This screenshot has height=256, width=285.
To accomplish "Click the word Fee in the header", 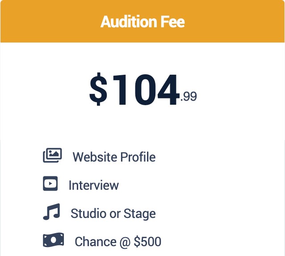I will 172,21.
